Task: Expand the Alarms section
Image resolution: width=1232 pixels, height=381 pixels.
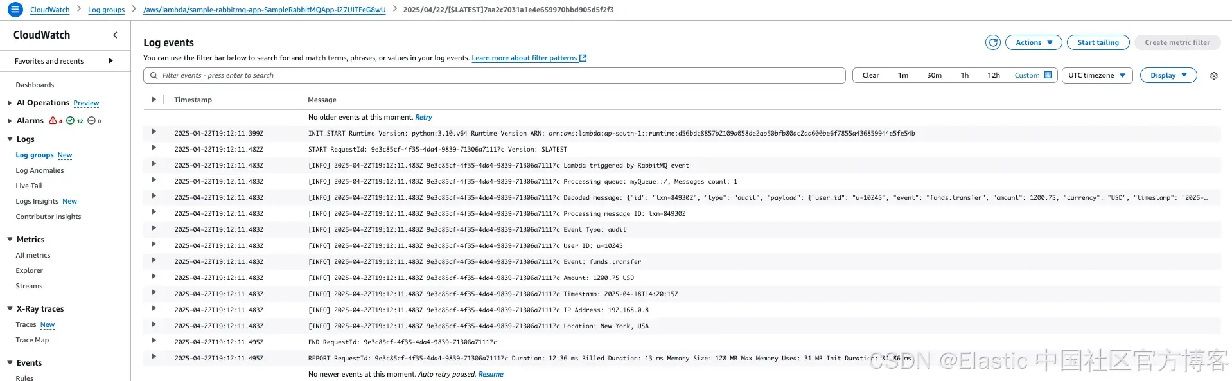Action: pyautogui.click(x=10, y=121)
